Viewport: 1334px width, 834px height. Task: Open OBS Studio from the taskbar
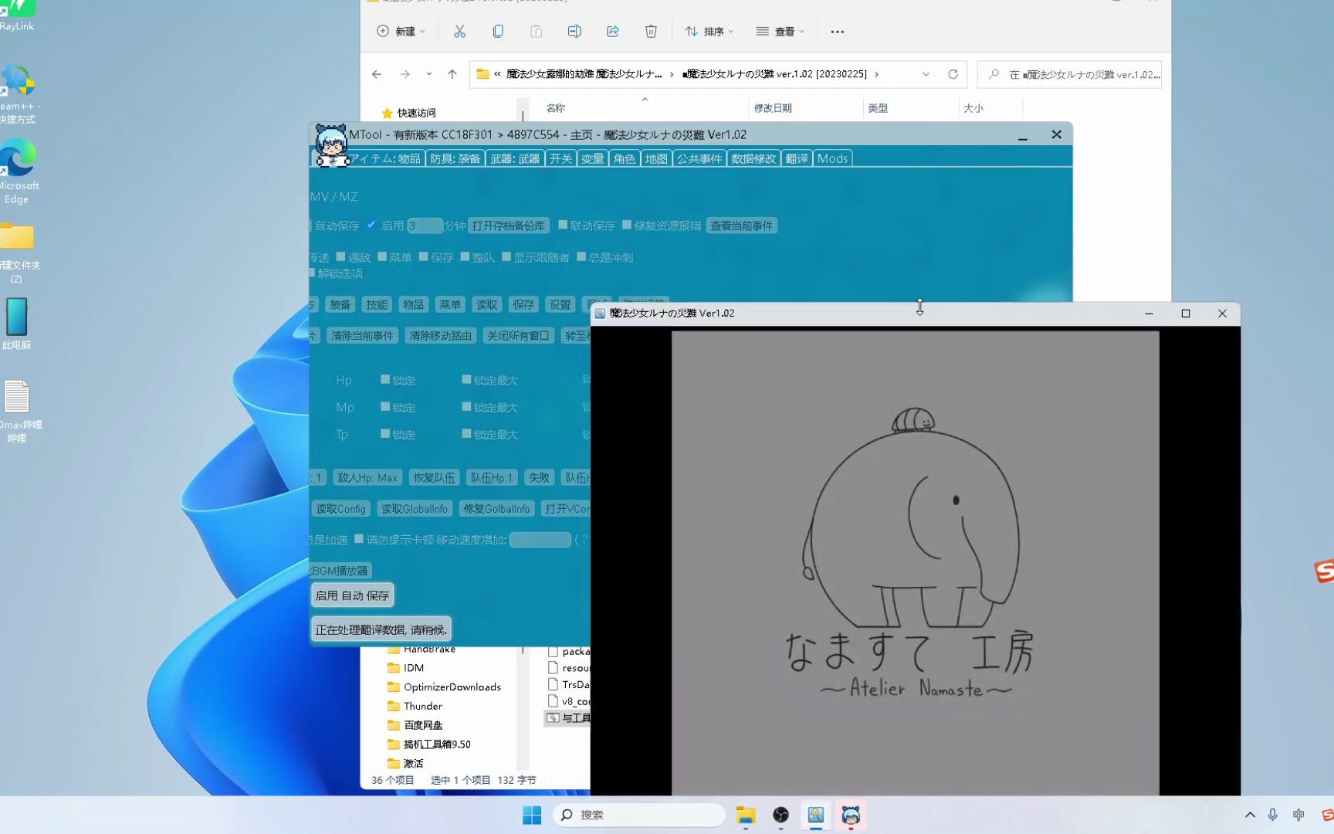coord(781,815)
